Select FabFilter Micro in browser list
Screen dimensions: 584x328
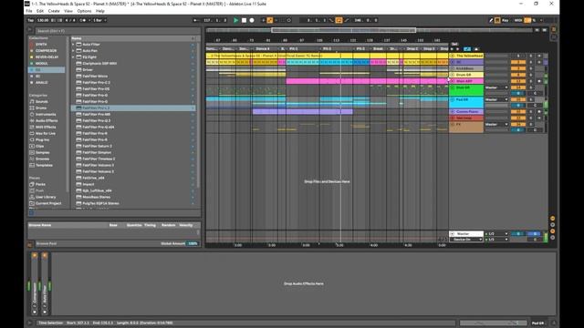133,76
